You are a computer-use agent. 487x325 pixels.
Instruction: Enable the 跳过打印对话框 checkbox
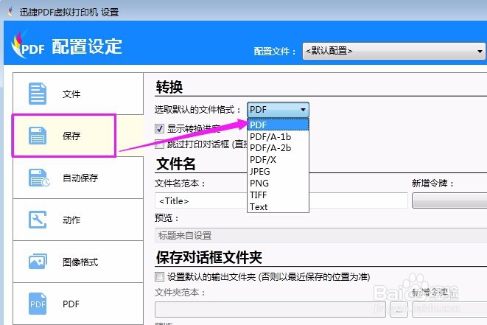159,144
